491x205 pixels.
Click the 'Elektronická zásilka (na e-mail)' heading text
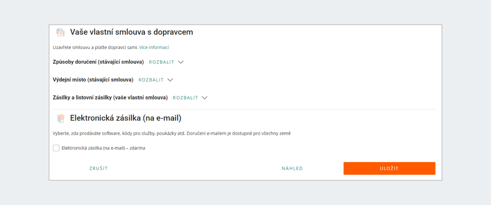click(x=126, y=118)
